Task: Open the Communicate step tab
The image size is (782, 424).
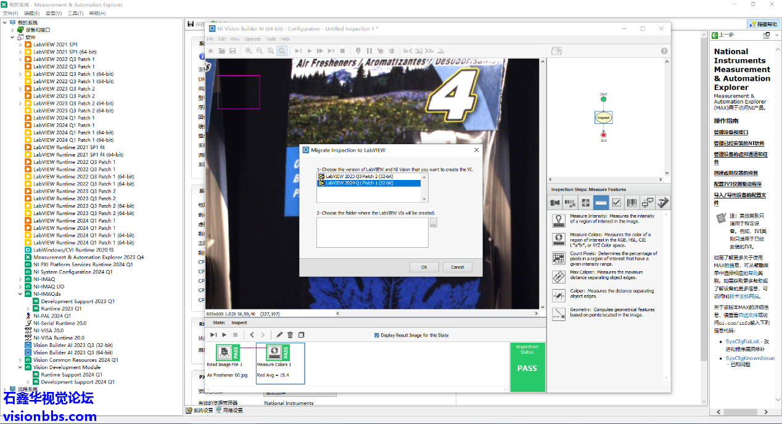Action: [648, 202]
